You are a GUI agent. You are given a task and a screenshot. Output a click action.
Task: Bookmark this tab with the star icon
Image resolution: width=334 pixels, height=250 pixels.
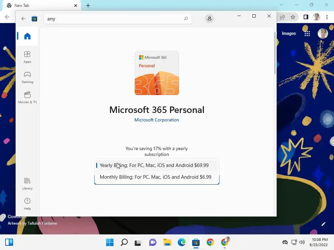[x=293, y=17]
